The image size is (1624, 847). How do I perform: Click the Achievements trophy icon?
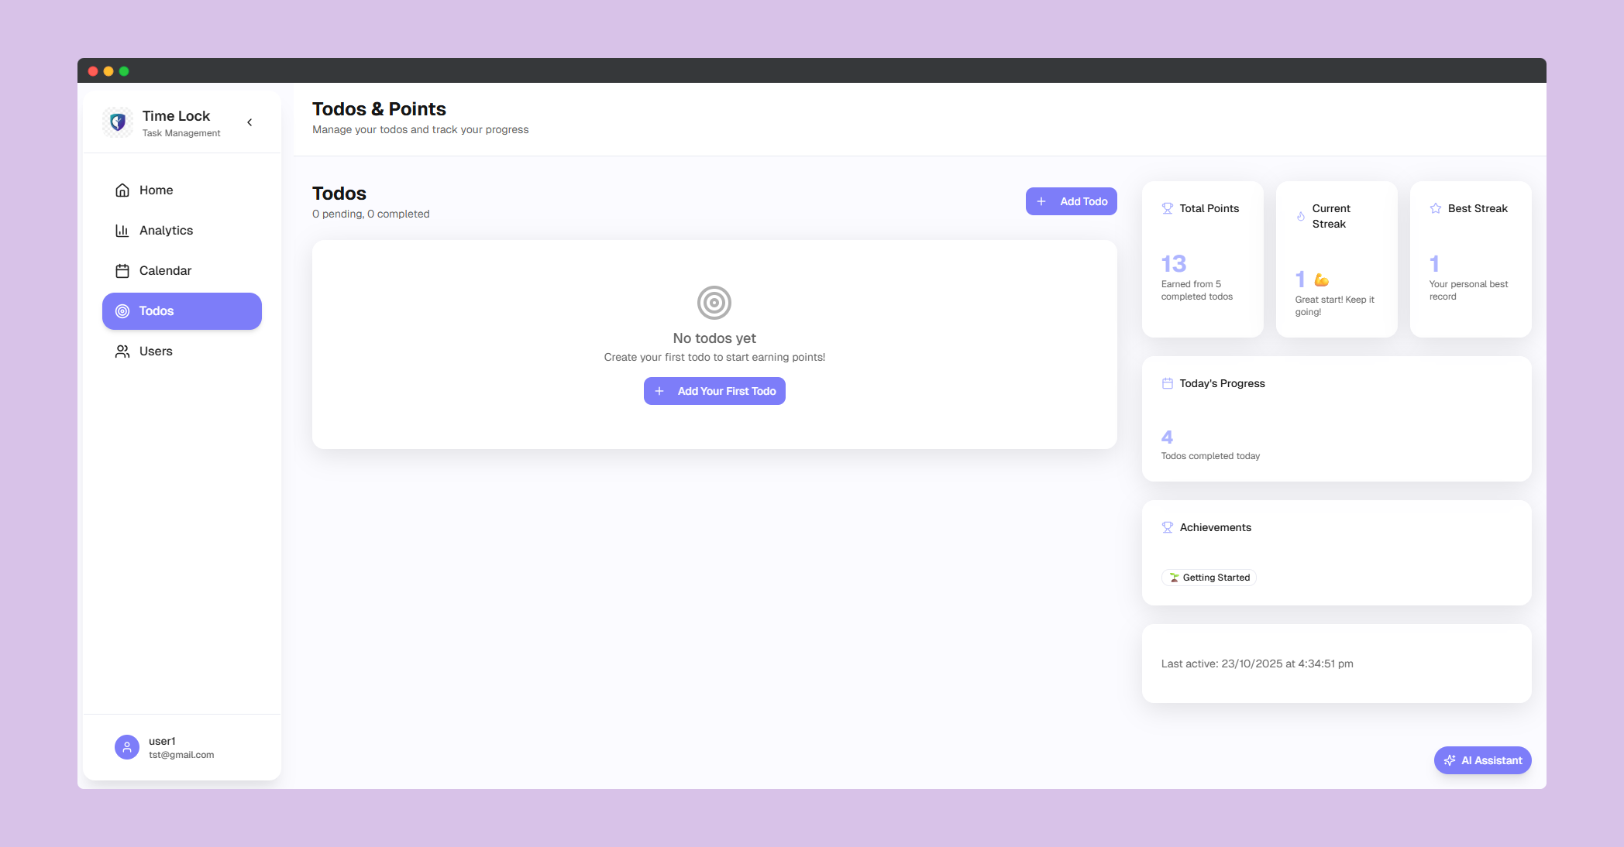click(x=1168, y=527)
